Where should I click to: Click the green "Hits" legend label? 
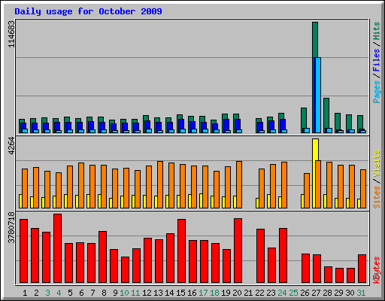coord(377,31)
